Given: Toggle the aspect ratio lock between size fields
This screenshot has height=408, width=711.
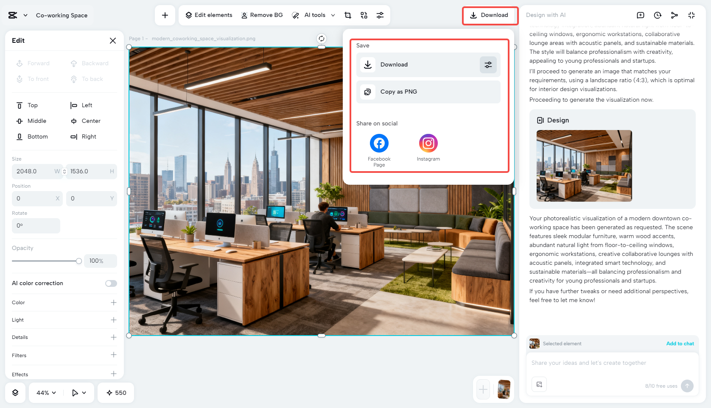Looking at the screenshot, I should 64,172.
